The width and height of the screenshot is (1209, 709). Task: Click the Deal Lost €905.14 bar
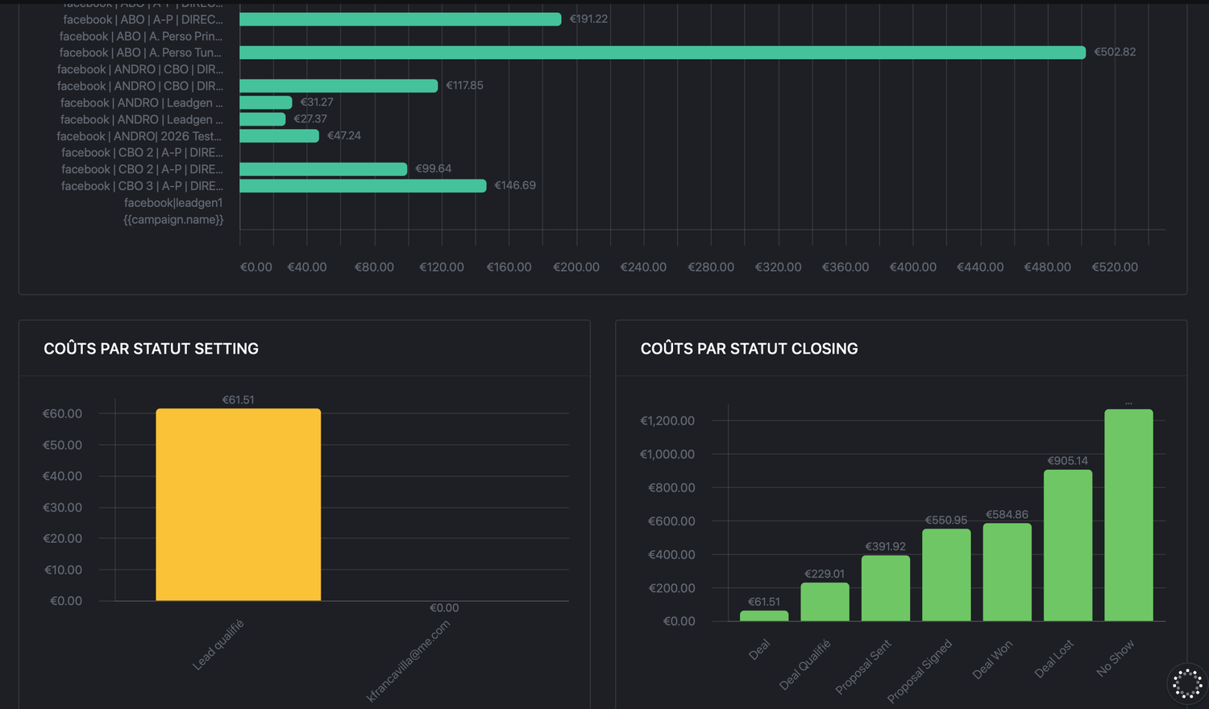[x=1068, y=545]
